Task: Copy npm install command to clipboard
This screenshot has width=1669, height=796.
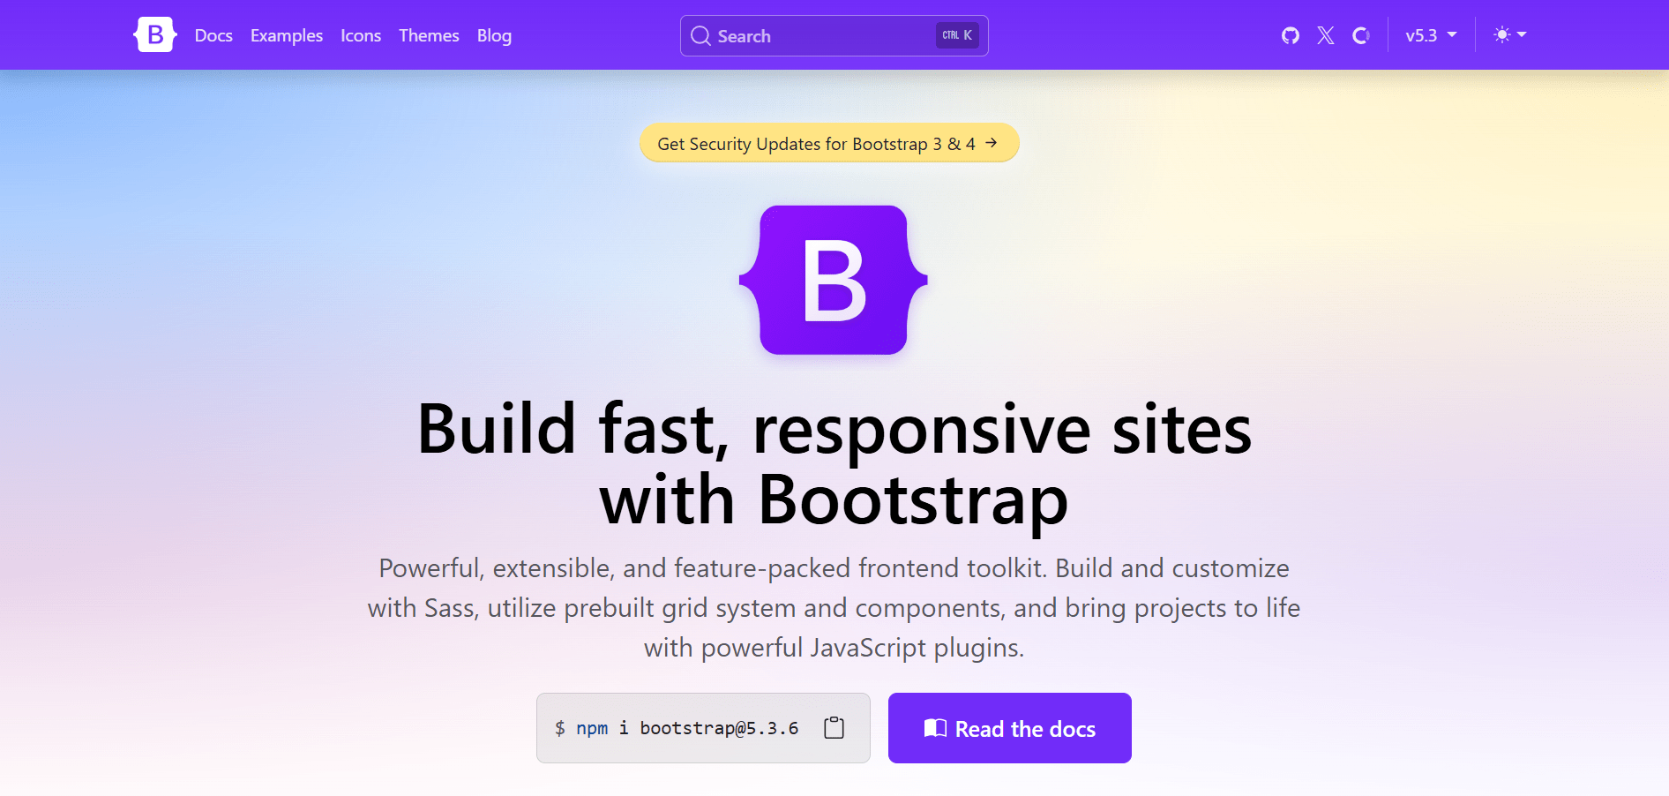Action: [x=834, y=728]
